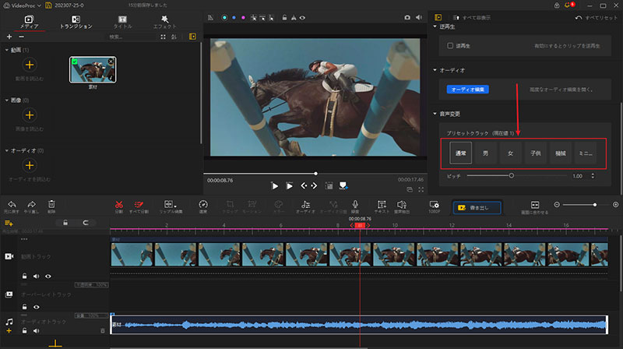This screenshot has width=623, height=349.
Task: Click the crop tool icon
Action: [230, 204]
